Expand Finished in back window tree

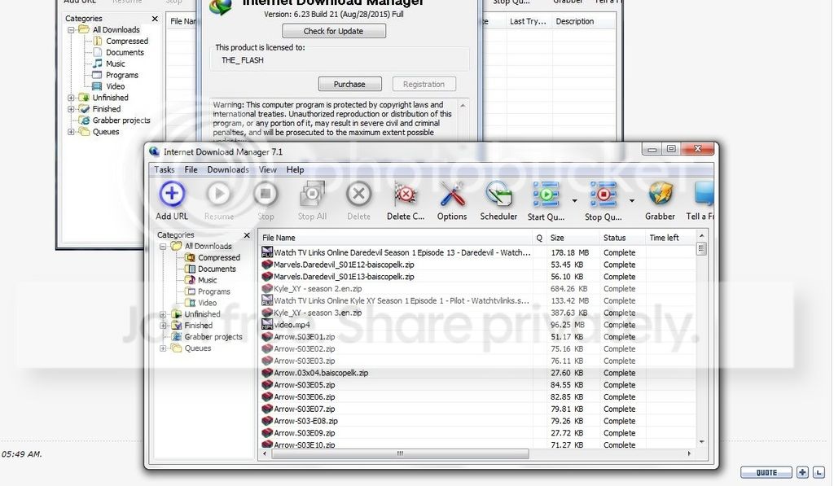[x=71, y=109]
